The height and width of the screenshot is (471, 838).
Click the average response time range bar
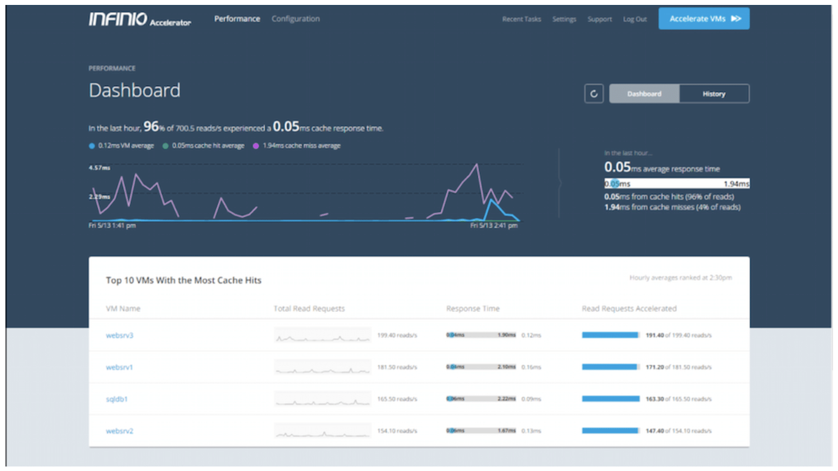676,184
